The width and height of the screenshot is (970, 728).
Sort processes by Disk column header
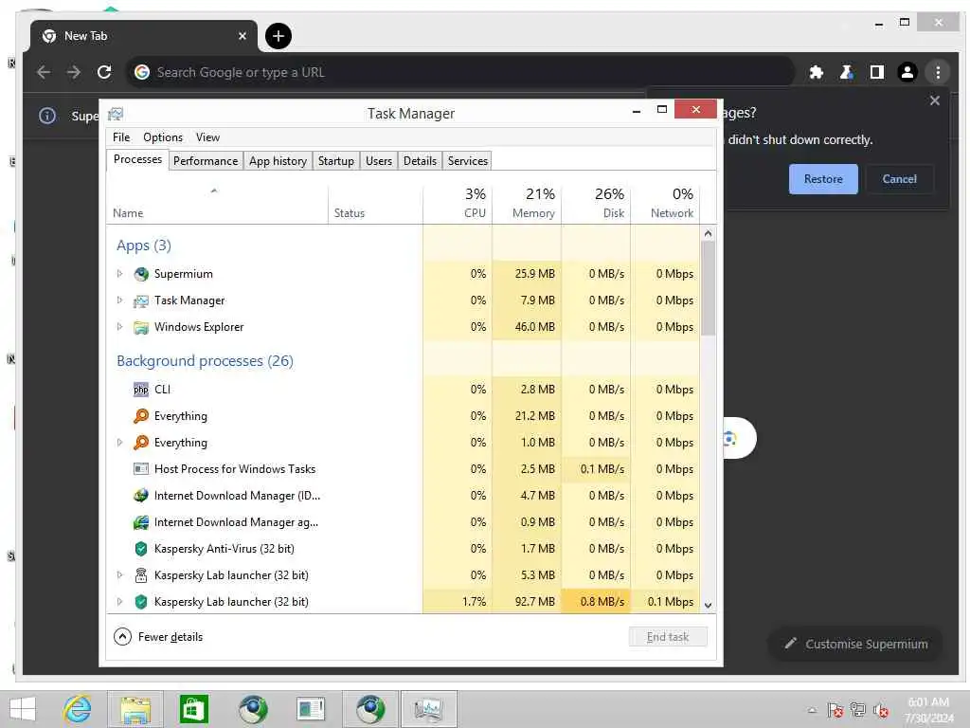[597, 203]
